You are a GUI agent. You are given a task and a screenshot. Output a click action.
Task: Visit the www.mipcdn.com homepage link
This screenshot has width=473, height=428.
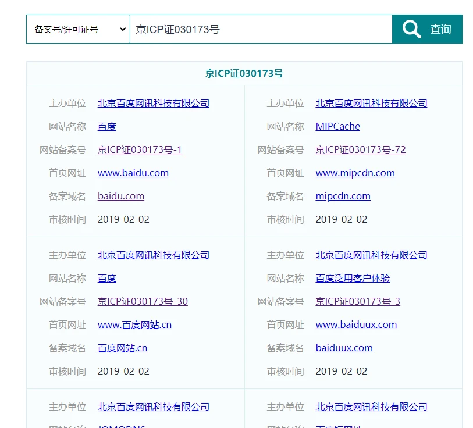[355, 173]
